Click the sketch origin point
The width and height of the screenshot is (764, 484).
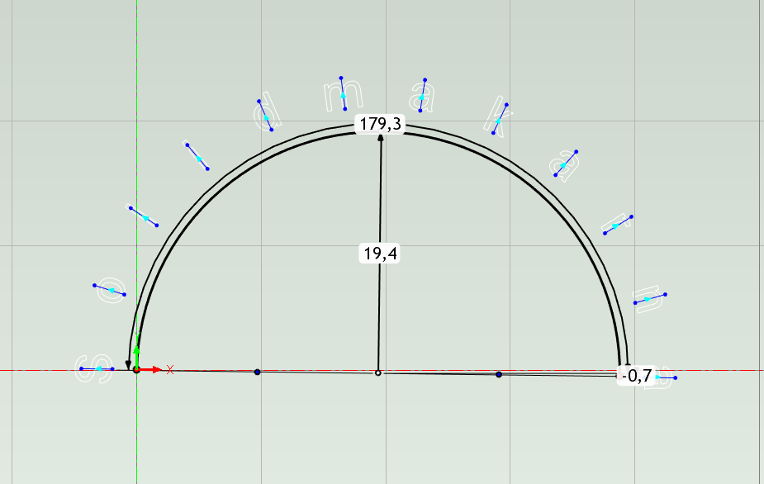click(136, 370)
